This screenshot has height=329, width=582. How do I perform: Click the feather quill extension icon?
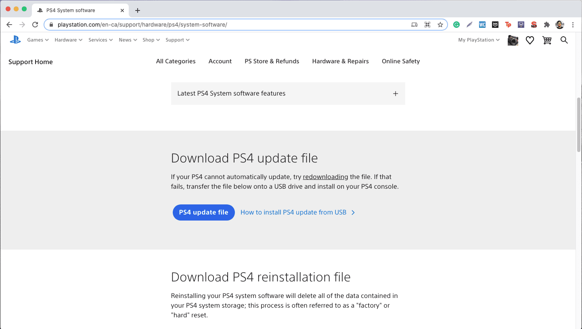click(469, 25)
